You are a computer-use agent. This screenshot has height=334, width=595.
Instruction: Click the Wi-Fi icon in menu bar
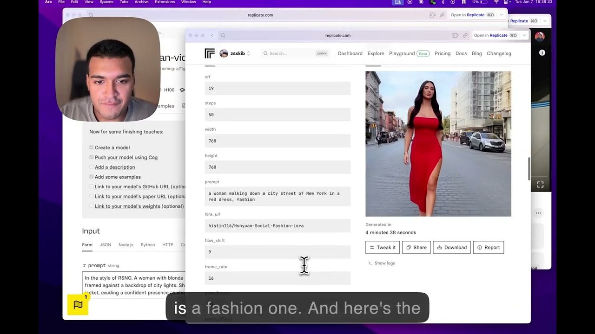496,2
